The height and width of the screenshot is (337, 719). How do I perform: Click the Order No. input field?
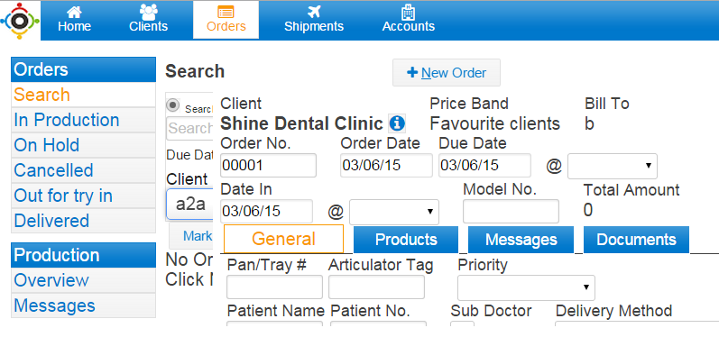pyautogui.click(x=268, y=165)
